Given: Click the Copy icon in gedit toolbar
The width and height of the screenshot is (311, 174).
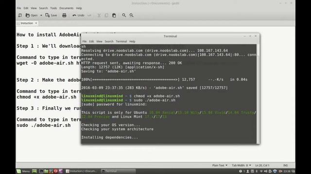Looking at the screenshot, I should [x=106, y=15].
